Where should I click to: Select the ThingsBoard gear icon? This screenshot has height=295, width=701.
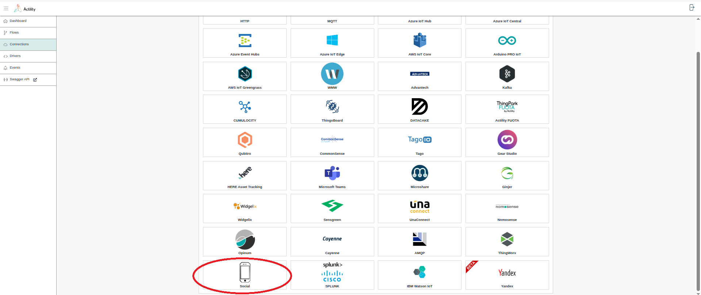point(332,107)
